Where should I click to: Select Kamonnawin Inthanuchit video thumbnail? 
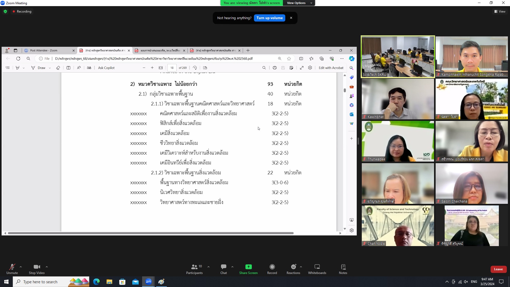click(472, 57)
